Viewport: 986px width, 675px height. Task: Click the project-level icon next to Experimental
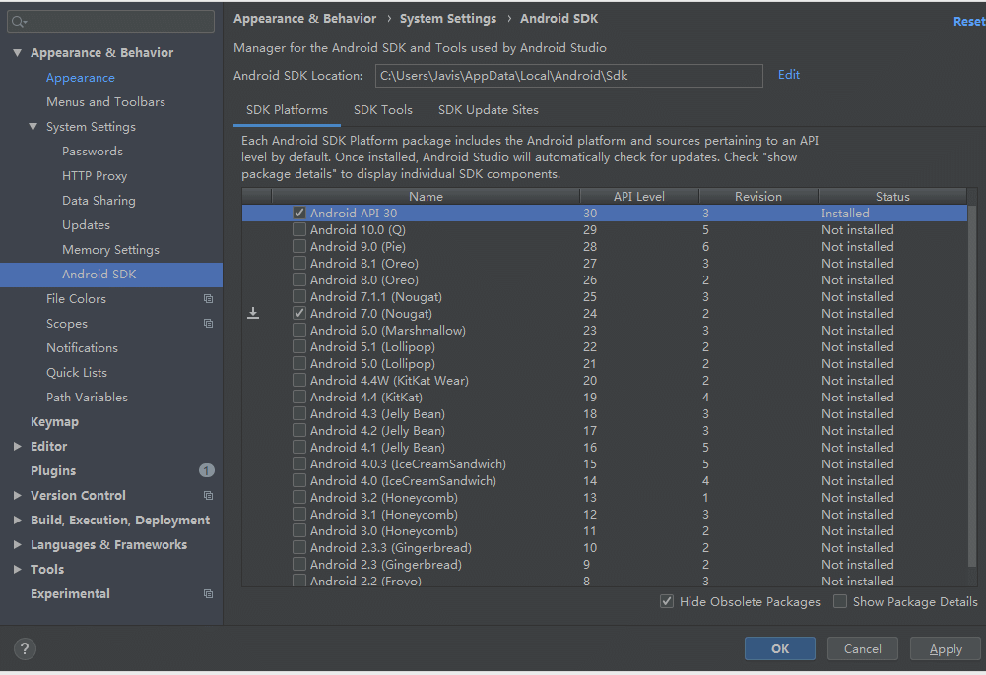(x=208, y=594)
